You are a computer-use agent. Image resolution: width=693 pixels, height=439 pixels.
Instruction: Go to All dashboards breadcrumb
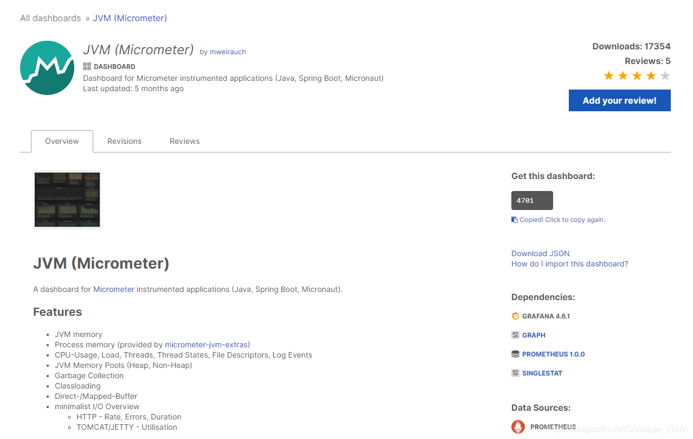[x=50, y=18]
